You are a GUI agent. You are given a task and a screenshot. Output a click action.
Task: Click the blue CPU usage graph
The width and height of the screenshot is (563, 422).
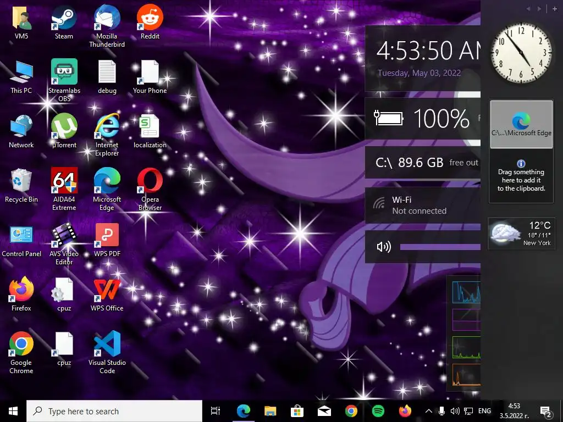click(x=466, y=292)
